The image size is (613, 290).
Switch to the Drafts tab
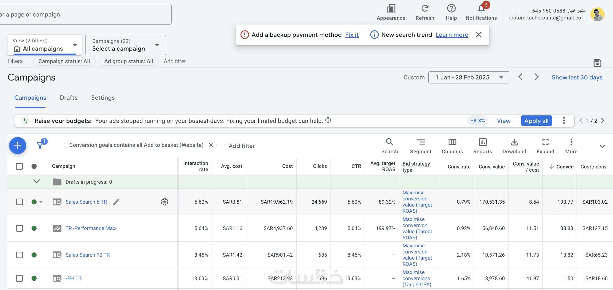click(69, 98)
